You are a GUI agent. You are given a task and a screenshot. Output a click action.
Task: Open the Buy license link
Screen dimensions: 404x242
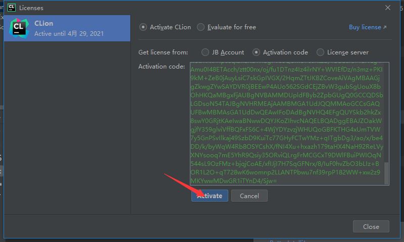point(368,27)
